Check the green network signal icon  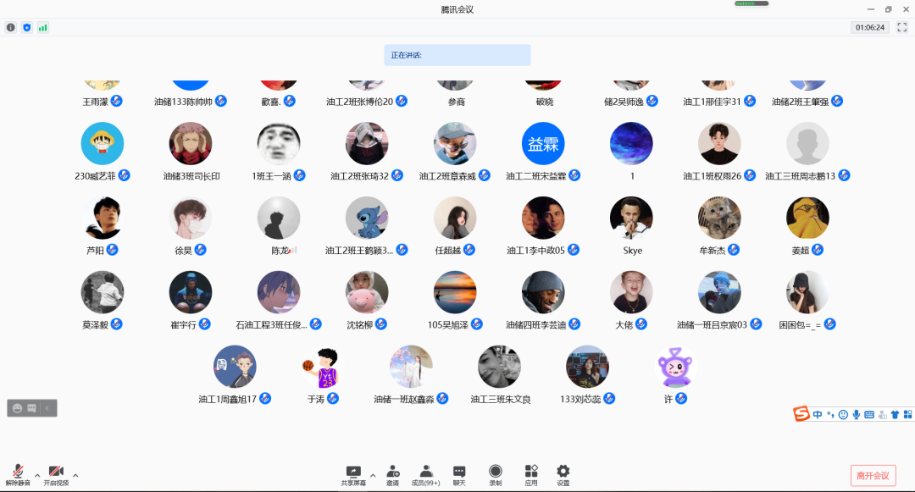pos(42,27)
